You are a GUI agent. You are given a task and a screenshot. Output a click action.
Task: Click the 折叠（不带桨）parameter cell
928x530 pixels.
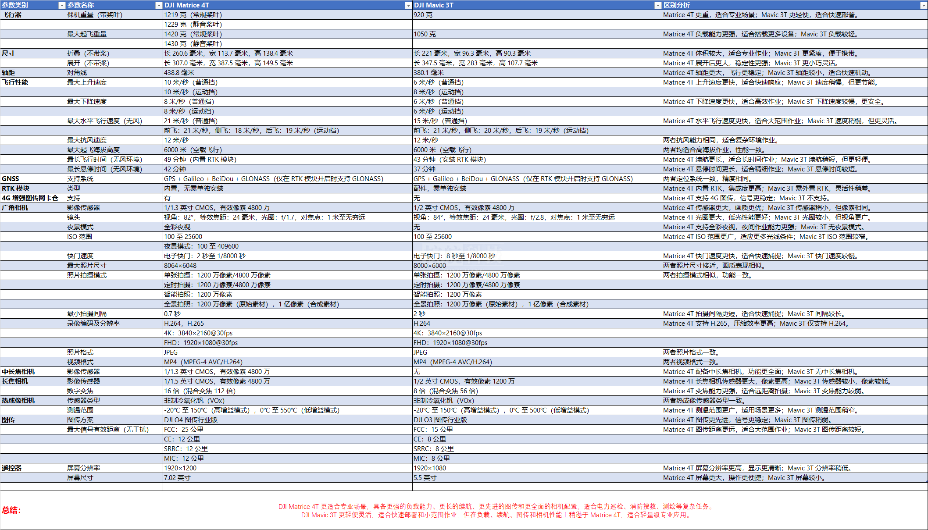click(x=114, y=53)
